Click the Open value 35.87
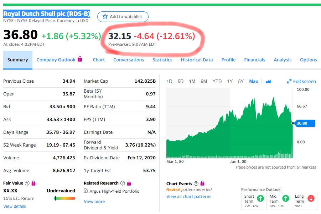 pyautogui.click(x=69, y=94)
